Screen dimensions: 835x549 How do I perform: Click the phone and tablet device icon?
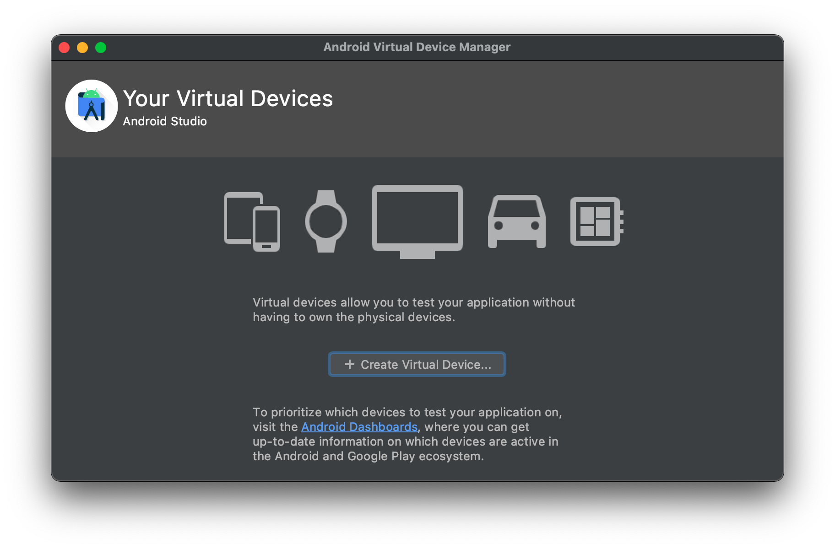tap(252, 221)
